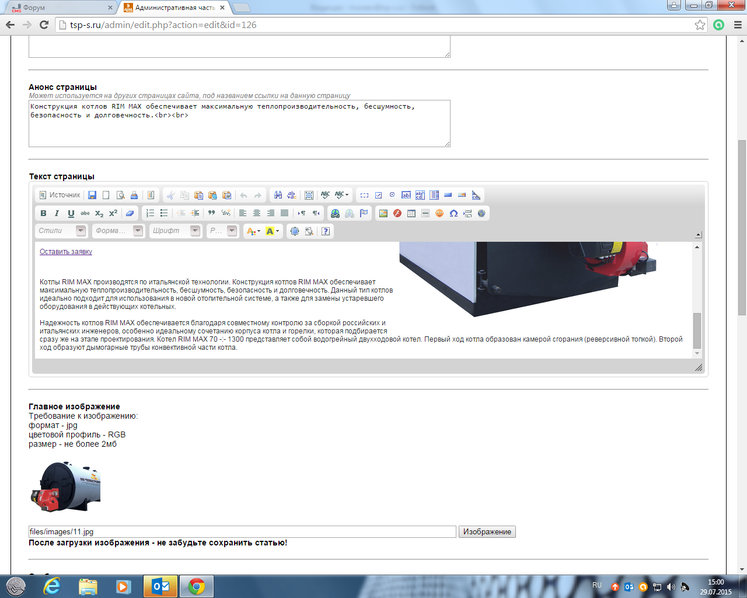Open the text color dropdown

click(253, 231)
